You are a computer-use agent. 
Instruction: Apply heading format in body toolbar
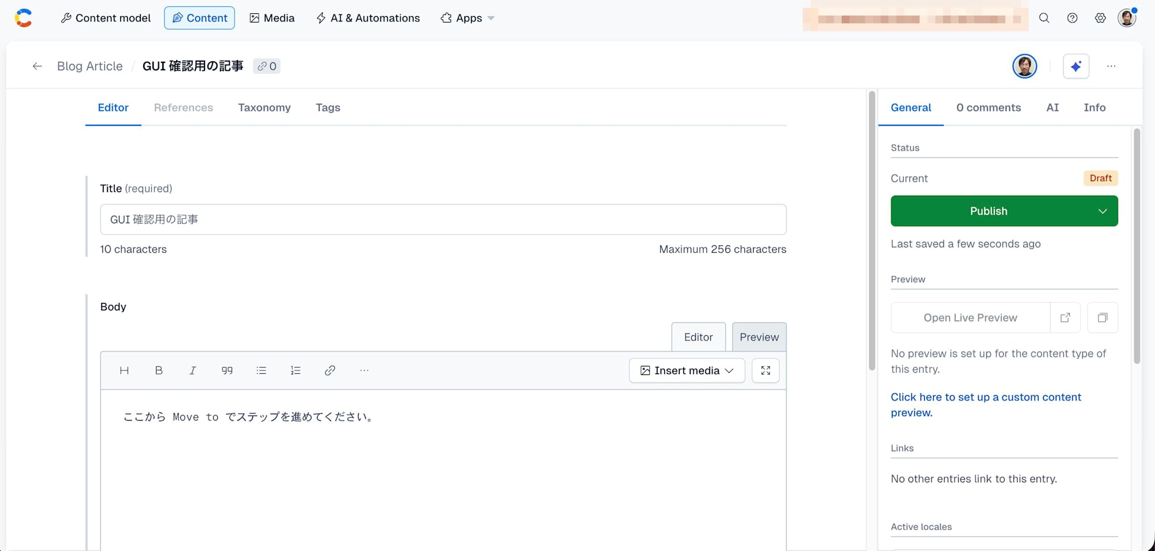click(x=124, y=370)
